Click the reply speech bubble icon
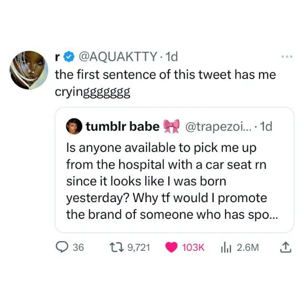The width and height of the screenshot is (304, 304). [62, 247]
